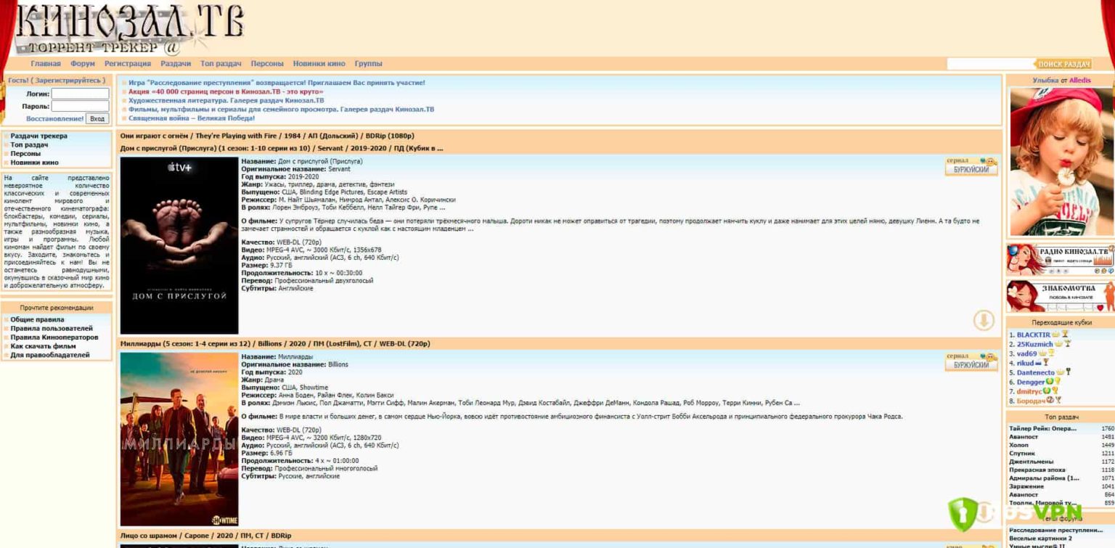Viewport: 1115px width, 548px height.
Task: Open user Dantenecto profile
Action: (x=1036, y=372)
